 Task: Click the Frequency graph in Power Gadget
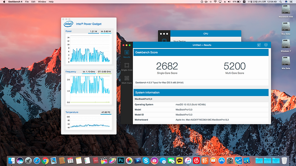89,89
